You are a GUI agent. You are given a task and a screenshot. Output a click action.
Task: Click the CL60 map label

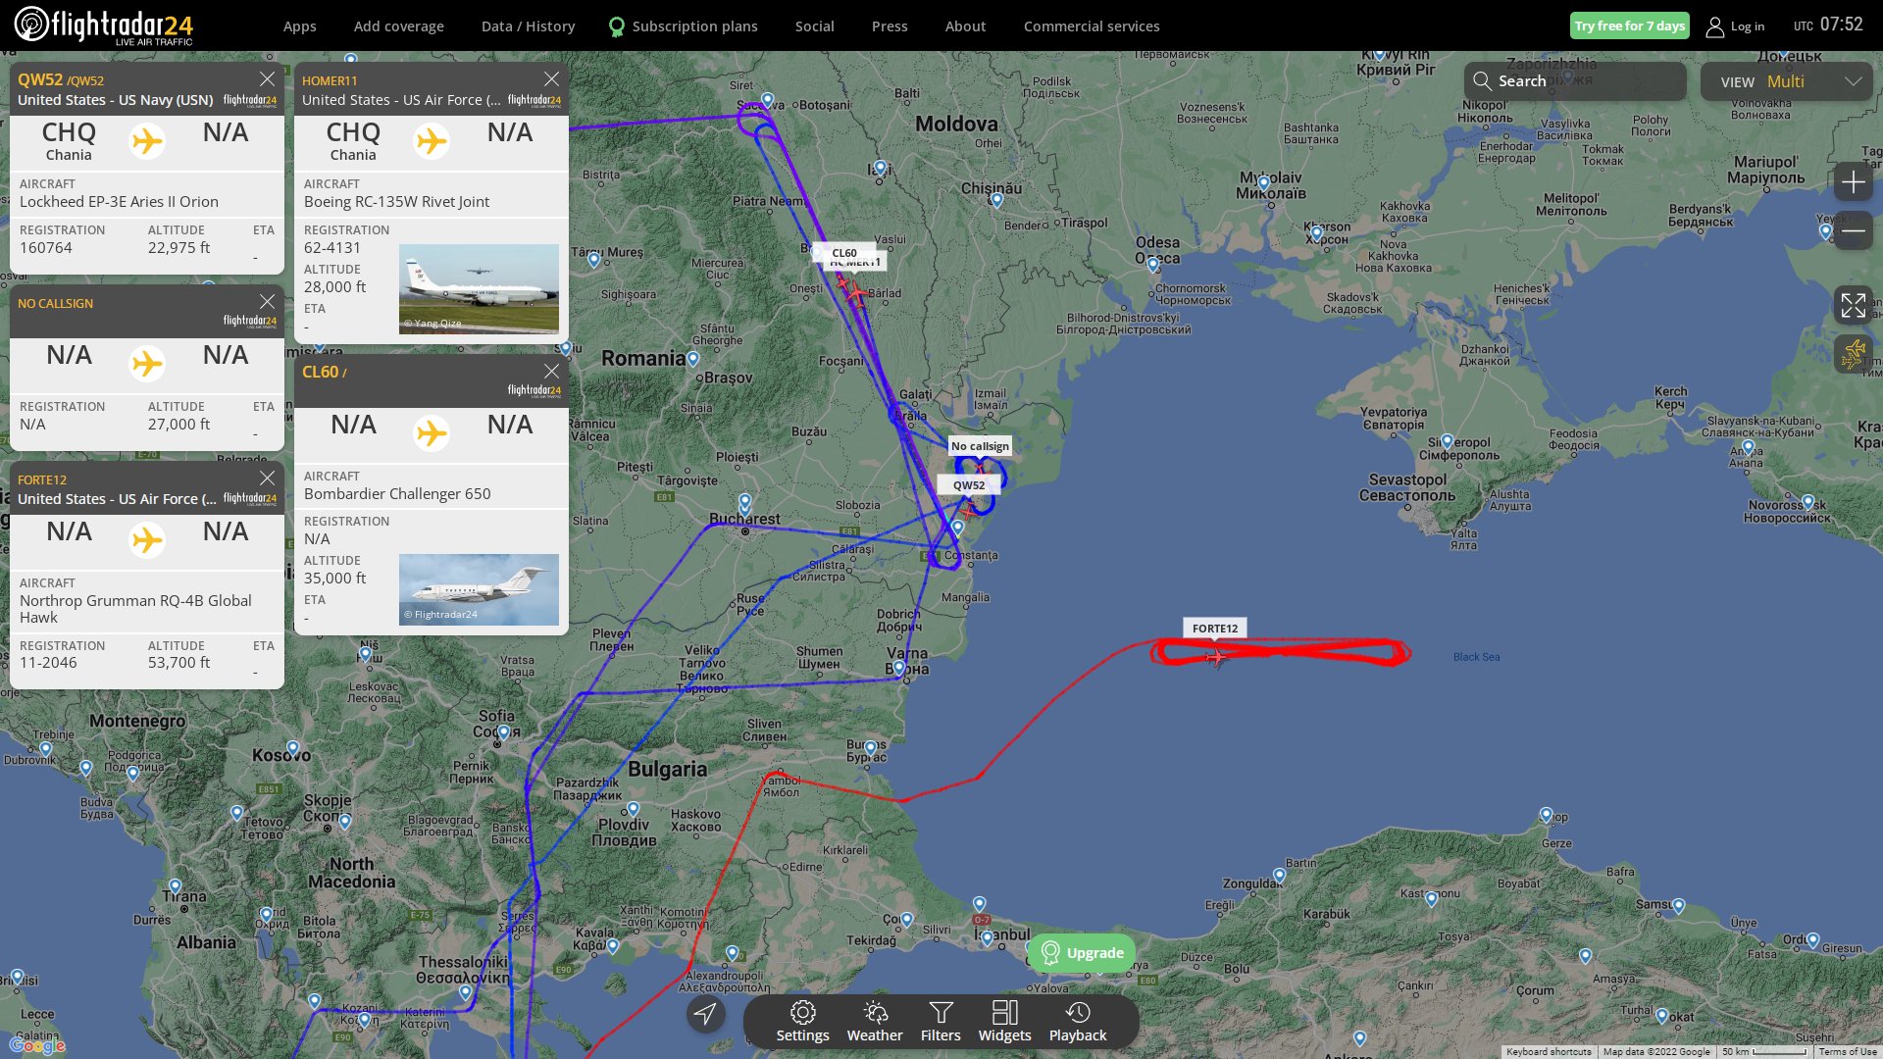pos(844,252)
